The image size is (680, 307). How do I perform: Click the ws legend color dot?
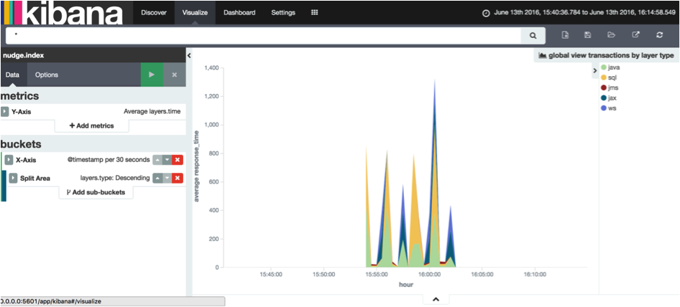coord(604,108)
